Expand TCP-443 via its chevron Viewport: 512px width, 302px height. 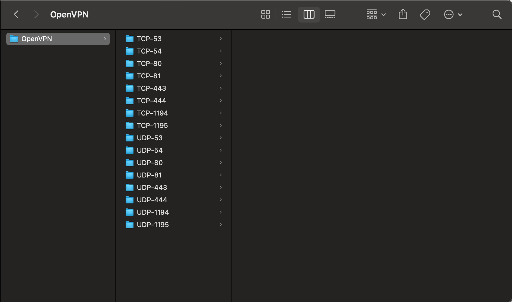[x=221, y=88]
